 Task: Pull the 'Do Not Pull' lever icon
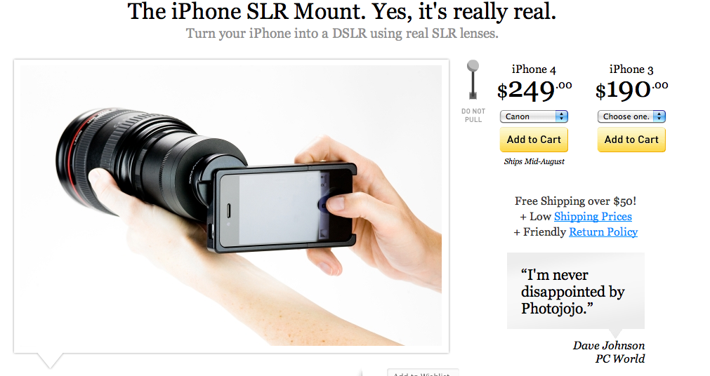[473, 80]
